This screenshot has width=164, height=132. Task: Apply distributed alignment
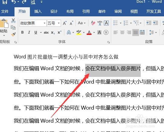[x=142, y=32]
